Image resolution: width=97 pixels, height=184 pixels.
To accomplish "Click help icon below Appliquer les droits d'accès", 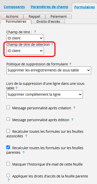I will click(x=8, y=180).
